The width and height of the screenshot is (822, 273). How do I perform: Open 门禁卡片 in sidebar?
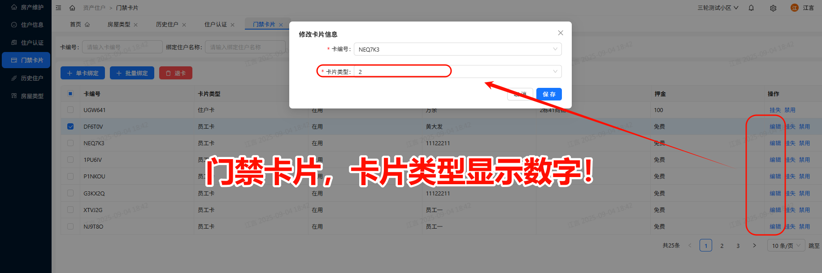26,60
